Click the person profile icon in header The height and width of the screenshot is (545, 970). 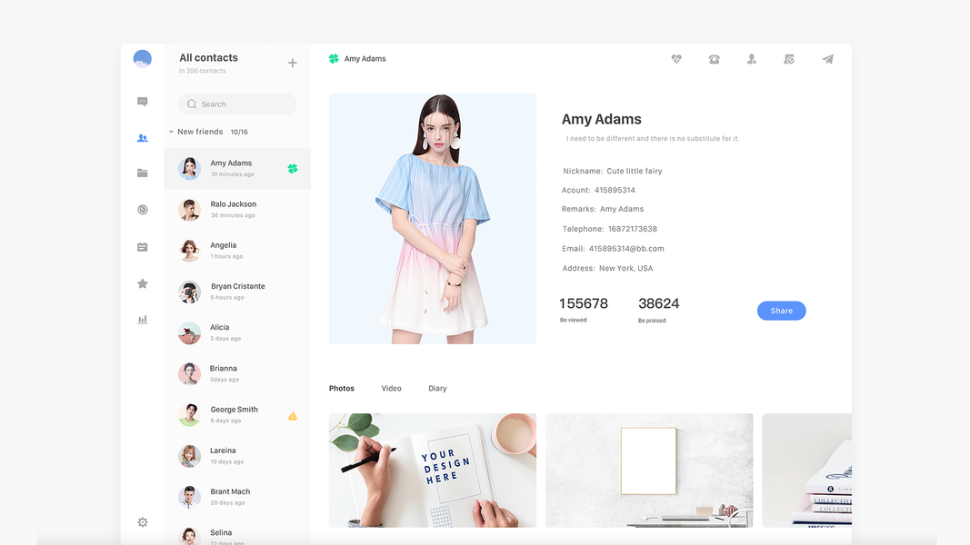[752, 59]
